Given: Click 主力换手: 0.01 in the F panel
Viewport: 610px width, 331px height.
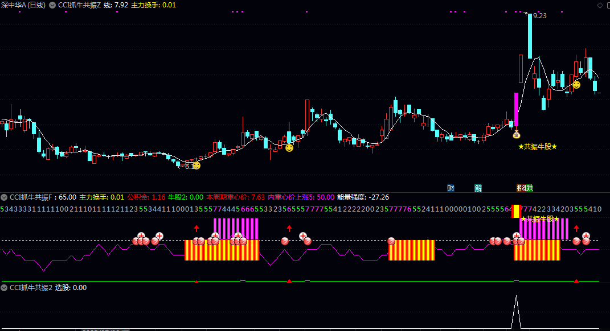Looking at the screenshot, I should 101,197.
